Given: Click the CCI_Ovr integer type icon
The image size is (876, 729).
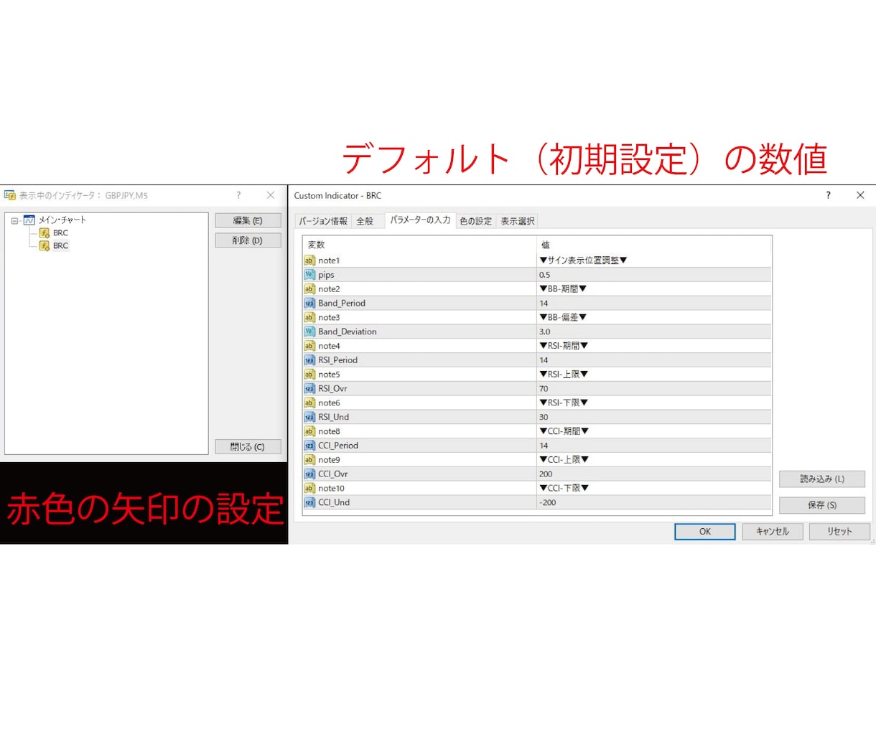Looking at the screenshot, I should pos(309,474).
